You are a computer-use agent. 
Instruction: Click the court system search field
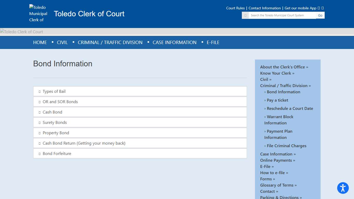pos(282,15)
